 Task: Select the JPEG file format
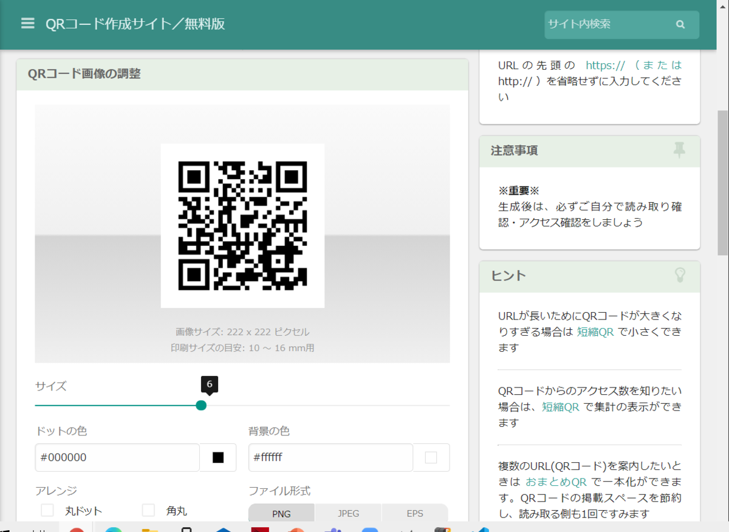pos(348,513)
